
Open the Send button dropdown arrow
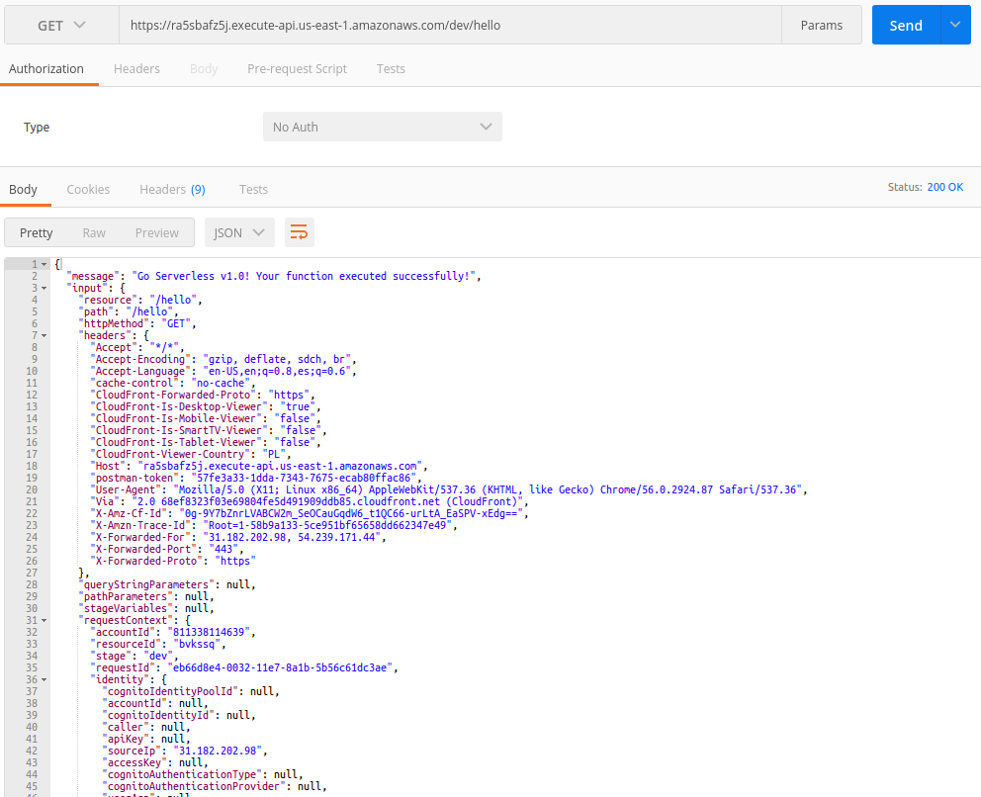click(954, 26)
